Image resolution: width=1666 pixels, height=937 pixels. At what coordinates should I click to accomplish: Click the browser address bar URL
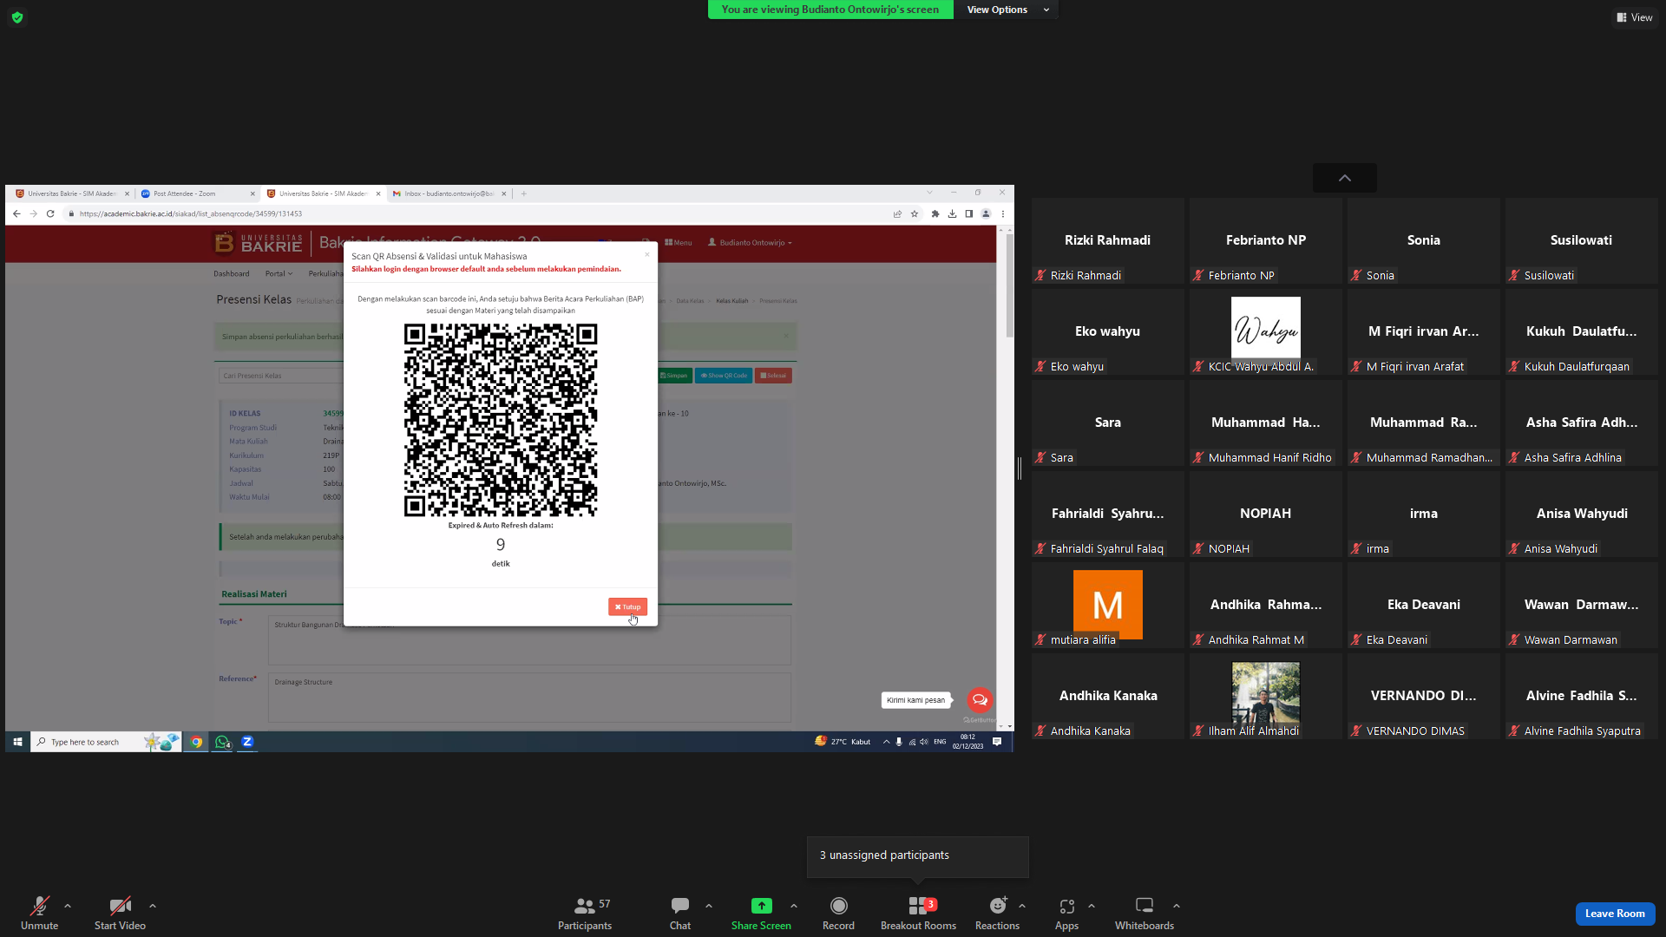tap(191, 214)
